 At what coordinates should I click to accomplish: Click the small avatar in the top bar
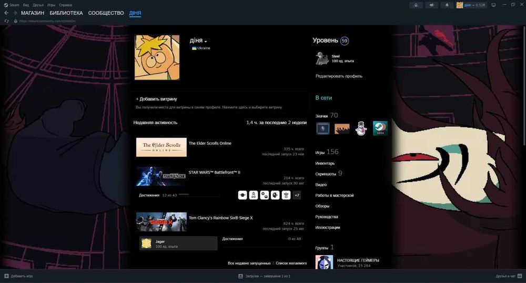point(460,5)
